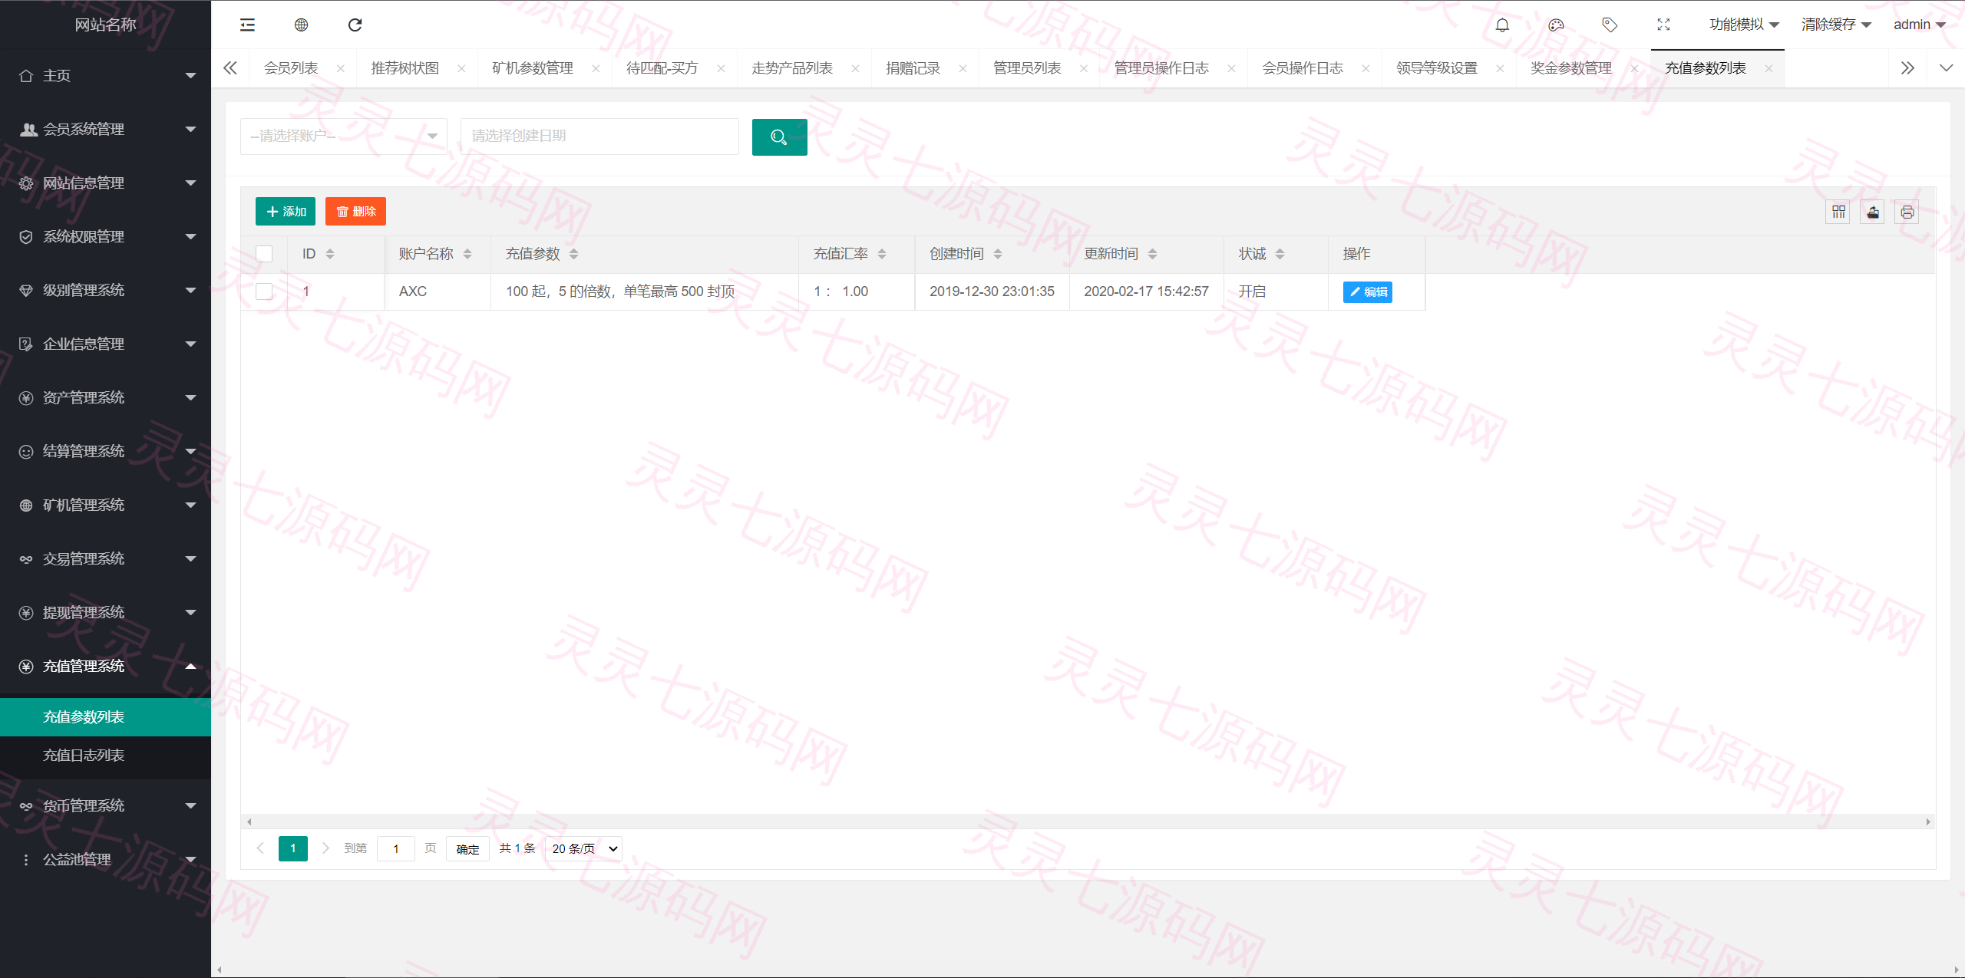1965x978 pixels.
Task: Collapse 充值管理系统 sidebar menu
Action: (x=105, y=667)
